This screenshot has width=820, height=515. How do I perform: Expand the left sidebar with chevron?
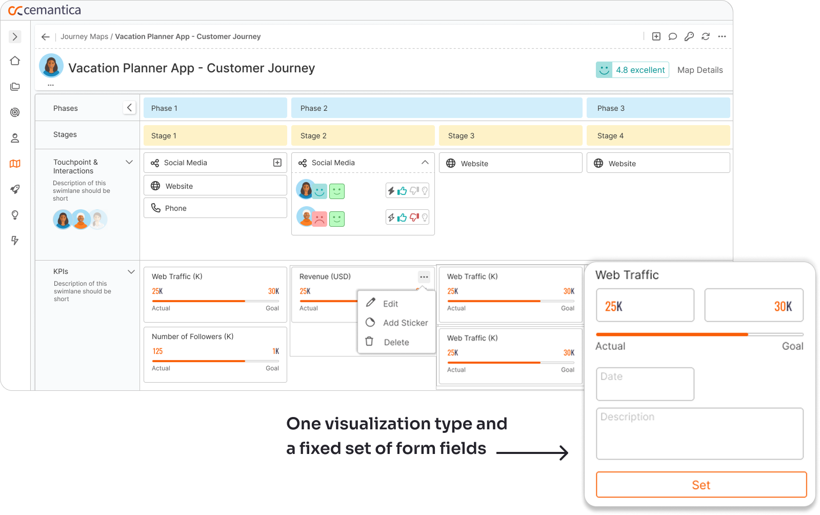15,37
